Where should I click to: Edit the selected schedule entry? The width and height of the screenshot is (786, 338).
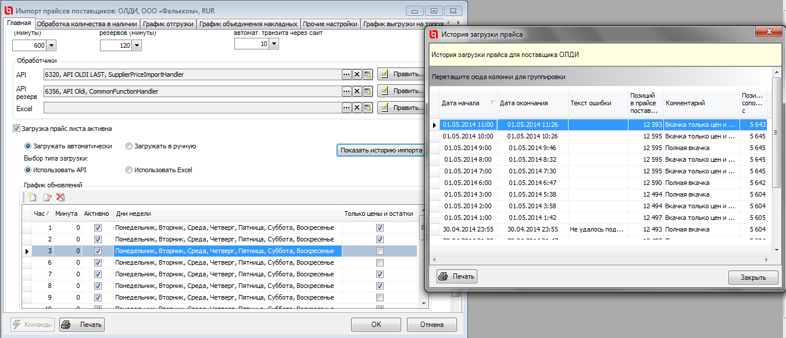[47, 197]
